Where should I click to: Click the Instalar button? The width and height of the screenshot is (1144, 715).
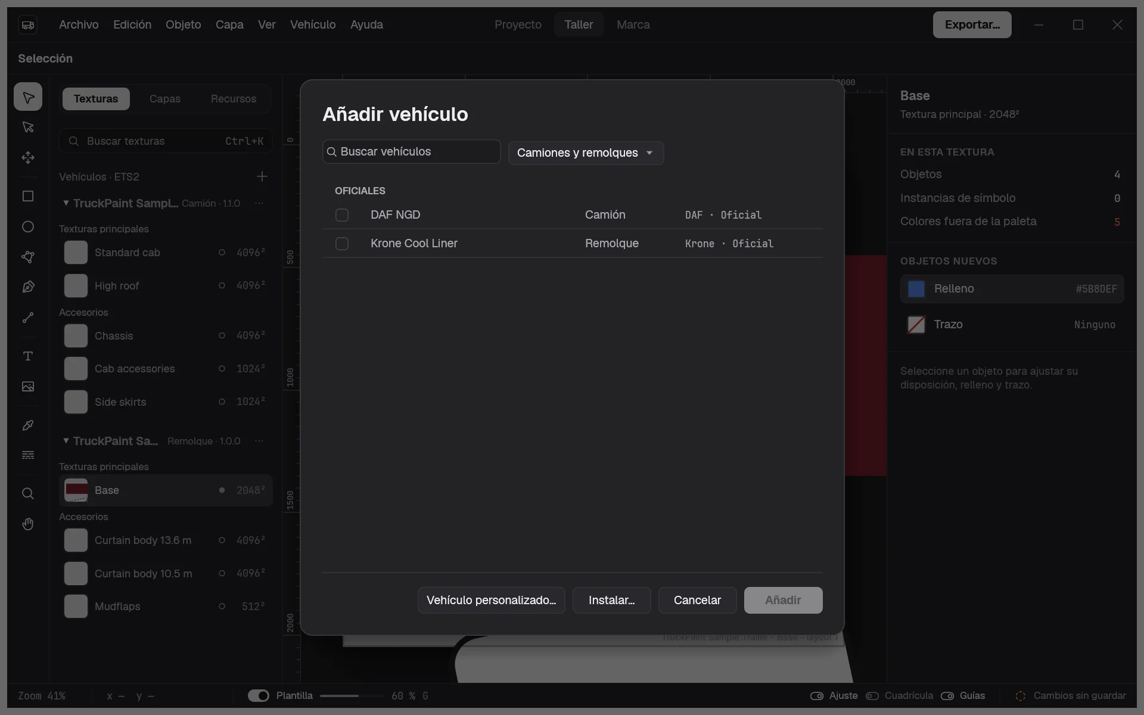coord(612,600)
